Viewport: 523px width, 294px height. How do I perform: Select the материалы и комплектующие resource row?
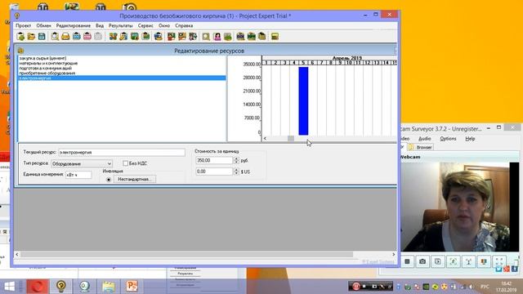click(122, 64)
